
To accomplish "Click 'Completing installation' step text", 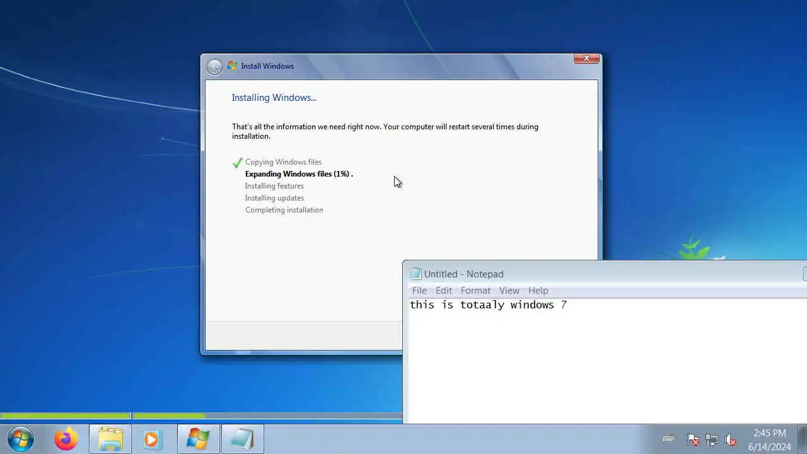I will [x=284, y=210].
